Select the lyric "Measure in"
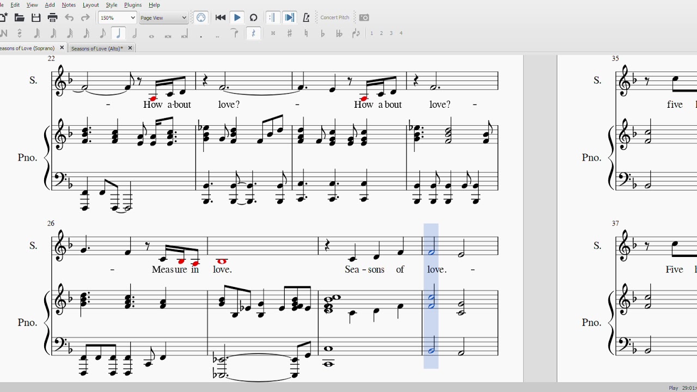Screen dimensions: 697x392 coord(175,269)
